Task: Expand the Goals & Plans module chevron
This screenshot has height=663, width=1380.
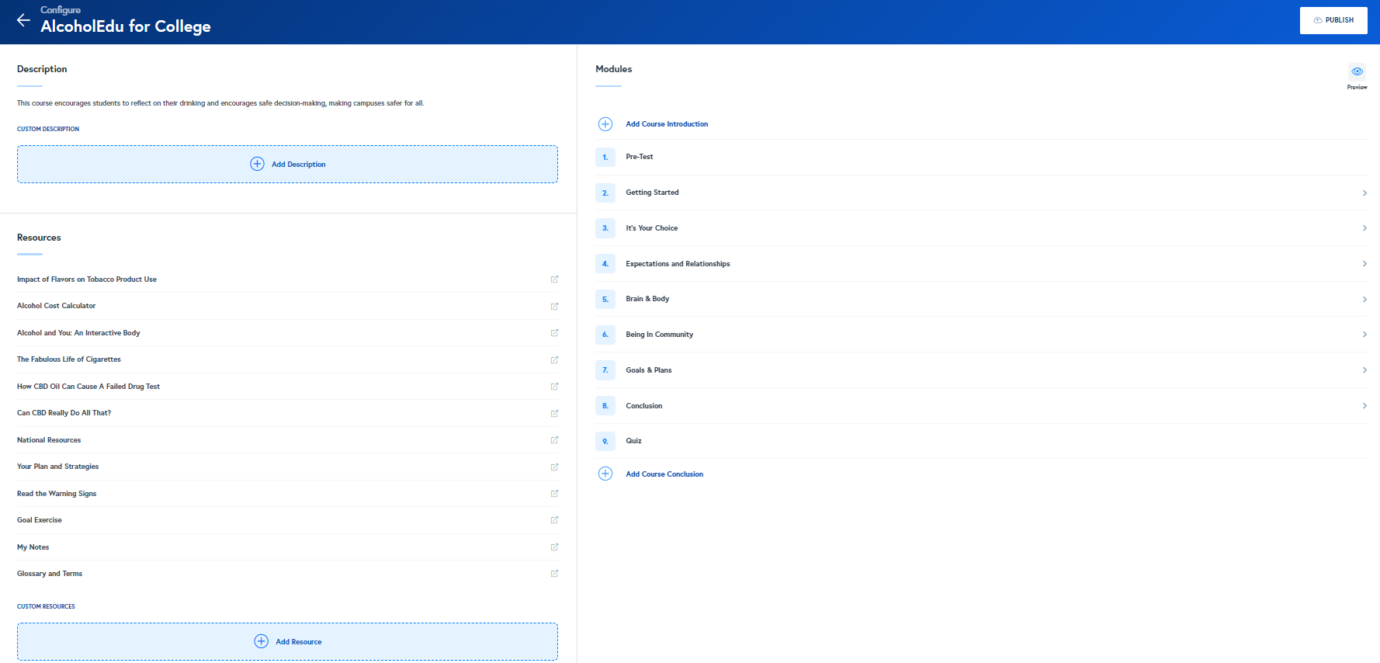Action: tap(1364, 370)
